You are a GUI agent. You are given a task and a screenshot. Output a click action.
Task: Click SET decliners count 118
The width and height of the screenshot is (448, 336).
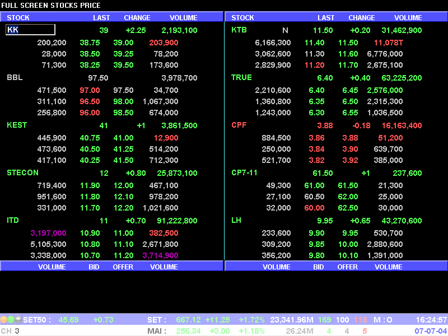click(x=361, y=320)
